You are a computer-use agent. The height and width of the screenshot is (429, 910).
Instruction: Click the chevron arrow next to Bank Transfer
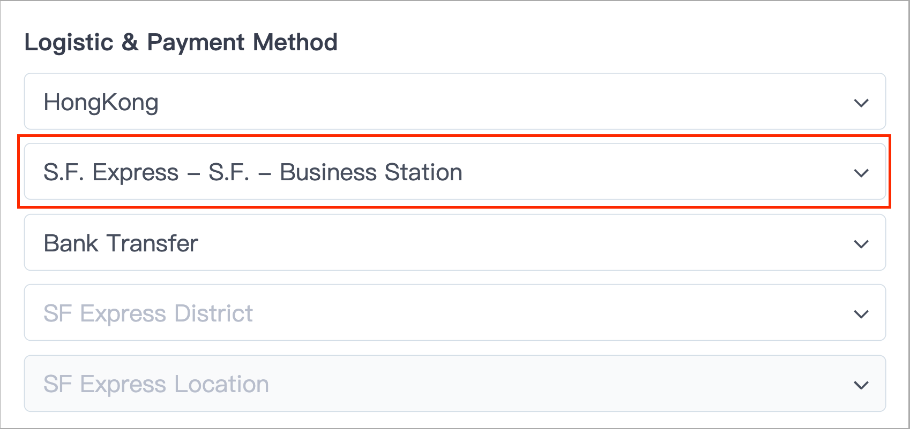tap(861, 244)
